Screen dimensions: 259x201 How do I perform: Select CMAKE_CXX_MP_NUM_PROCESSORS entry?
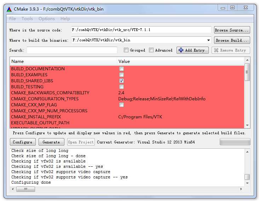[49, 111]
